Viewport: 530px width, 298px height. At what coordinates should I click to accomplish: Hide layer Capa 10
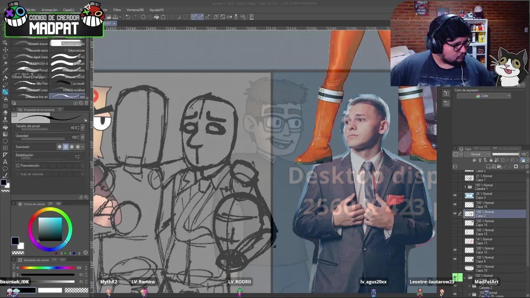pyautogui.click(x=455, y=268)
